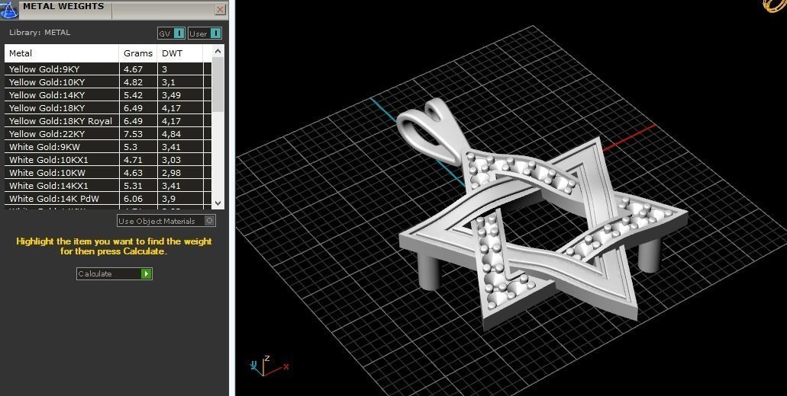Click the XYZ axis gizmo in viewport

(269, 366)
